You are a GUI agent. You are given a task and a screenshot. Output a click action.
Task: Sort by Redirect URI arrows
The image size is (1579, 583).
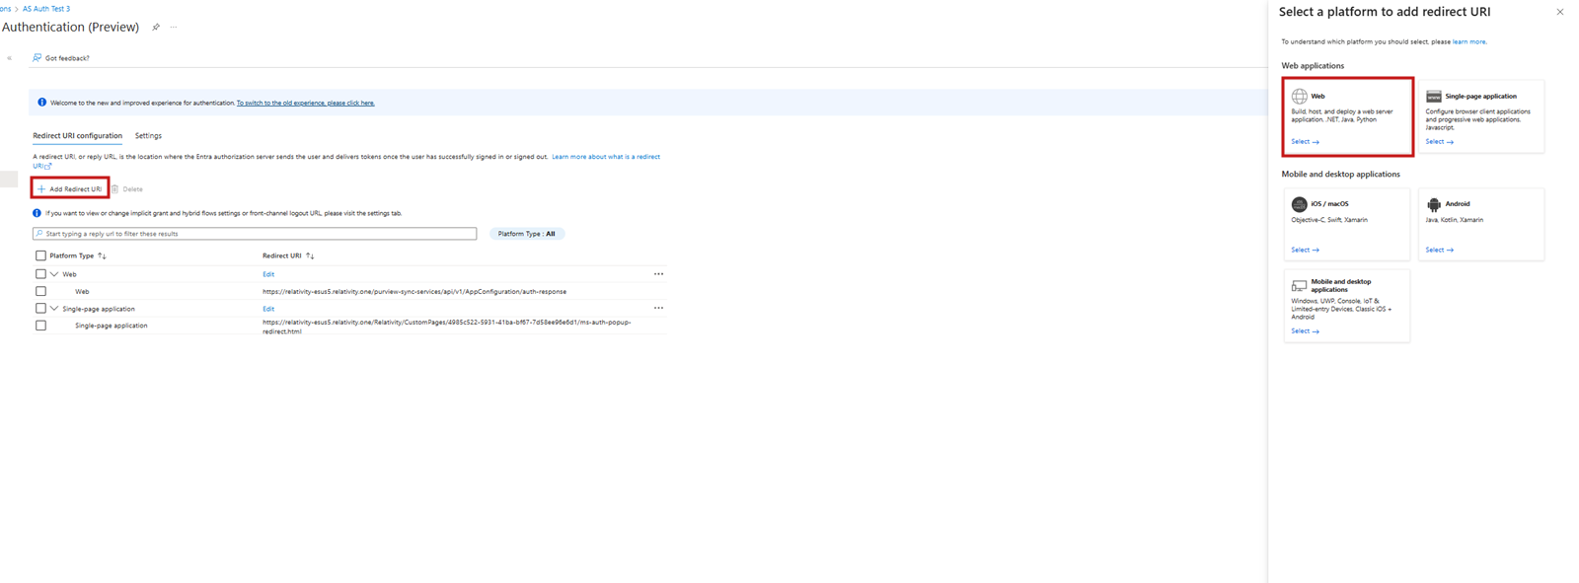click(x=310, y=255)
